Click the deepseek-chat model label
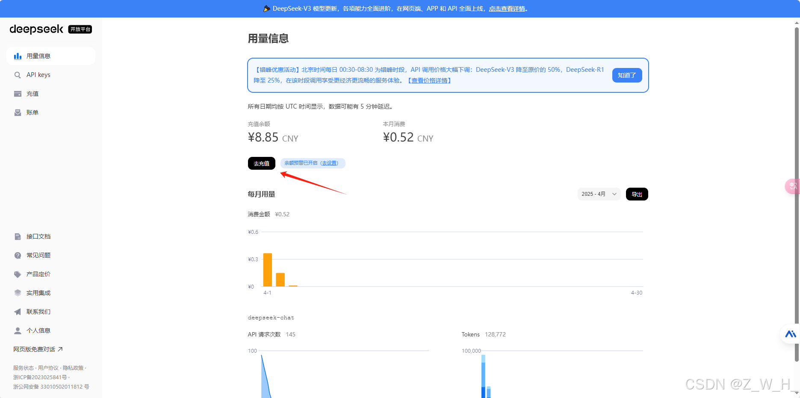This screenshot has width=800, height=398. coord(271,318)
